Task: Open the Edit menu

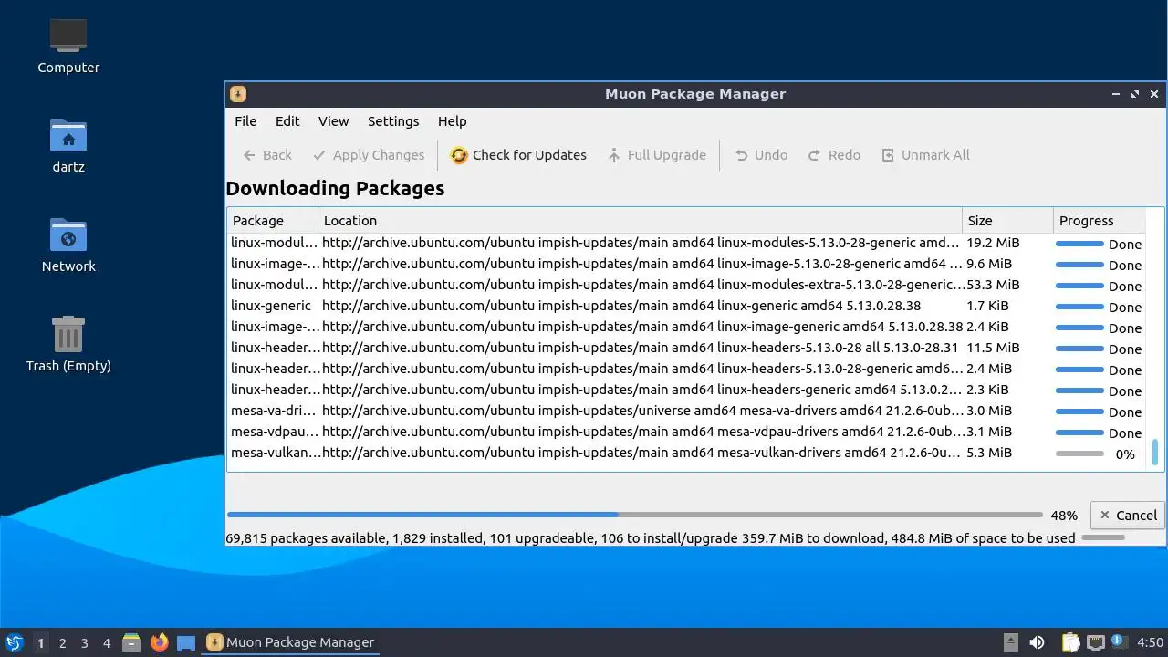Action: coord(287,121)
